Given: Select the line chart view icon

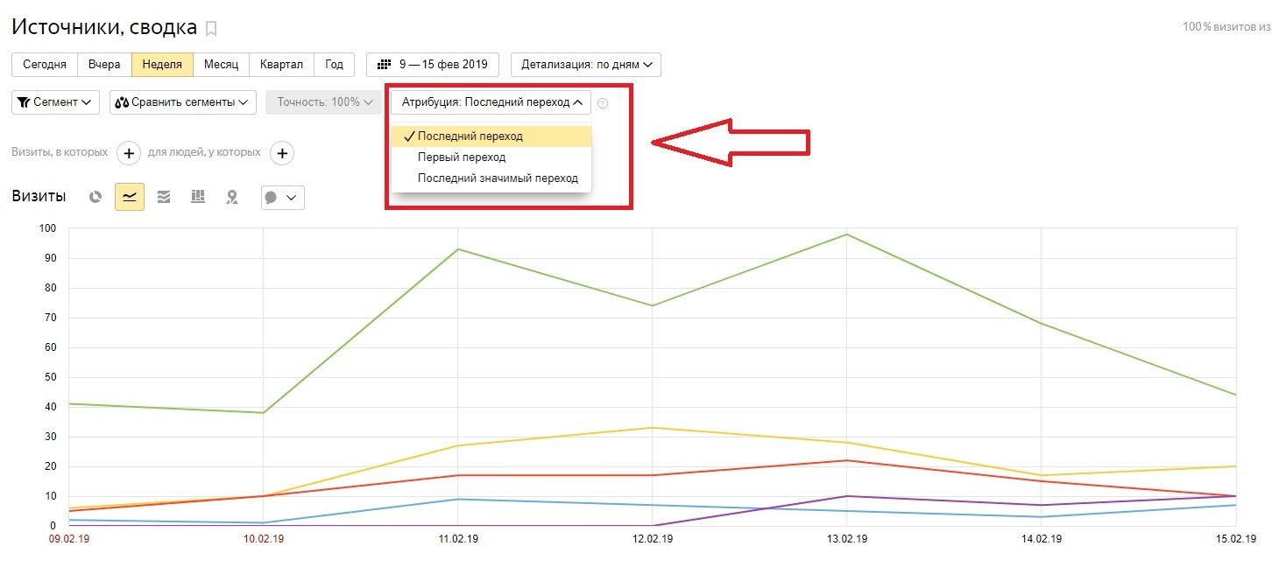Looking at the screenshot, I should tap(129, 197).
